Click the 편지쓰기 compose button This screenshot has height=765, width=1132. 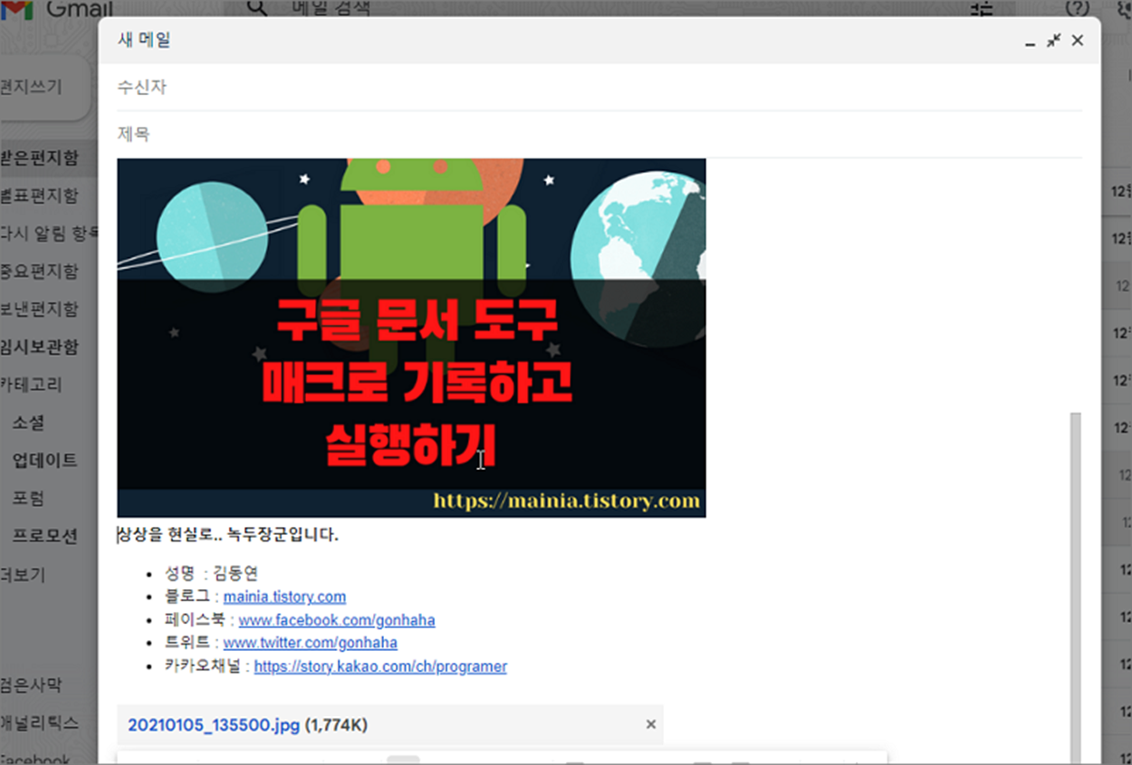click(x=44, y=87)
